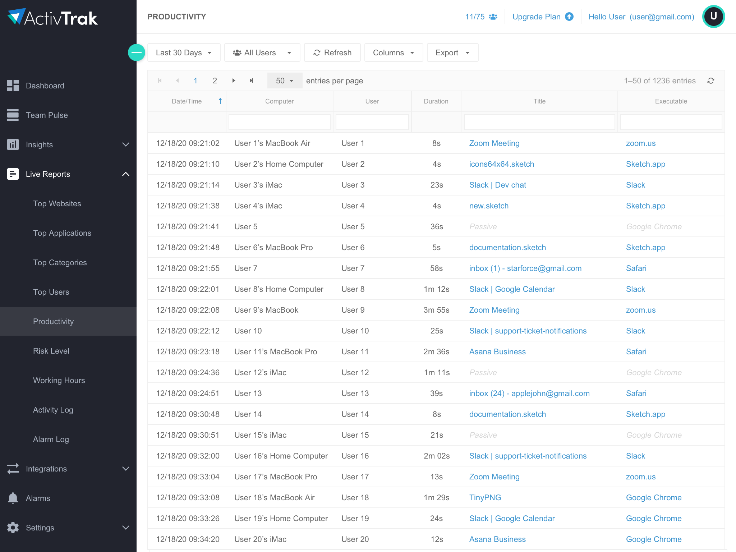
Task: Click the Computer filter input field
Action: click(x=280, y=122)
